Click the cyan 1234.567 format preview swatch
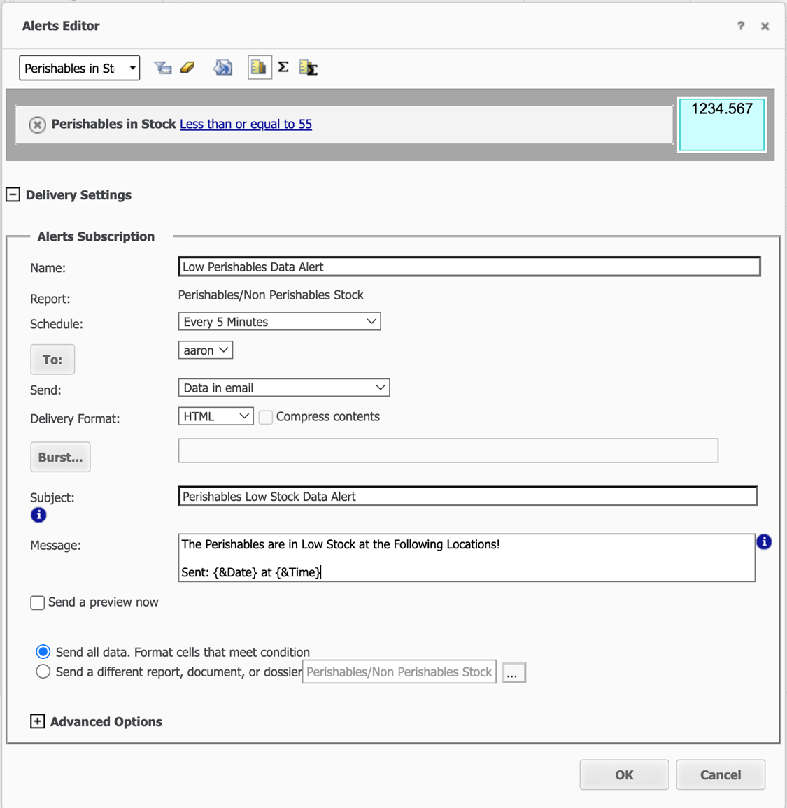The width and height of the screenshot is (787, 808). tap(721, 125)
